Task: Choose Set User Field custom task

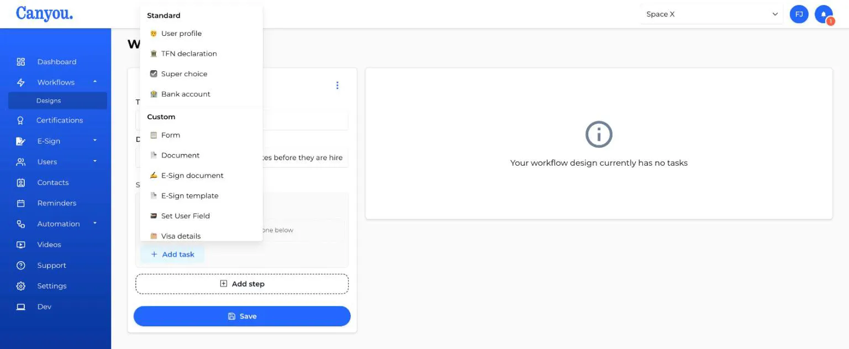Action: pos(201,216)
